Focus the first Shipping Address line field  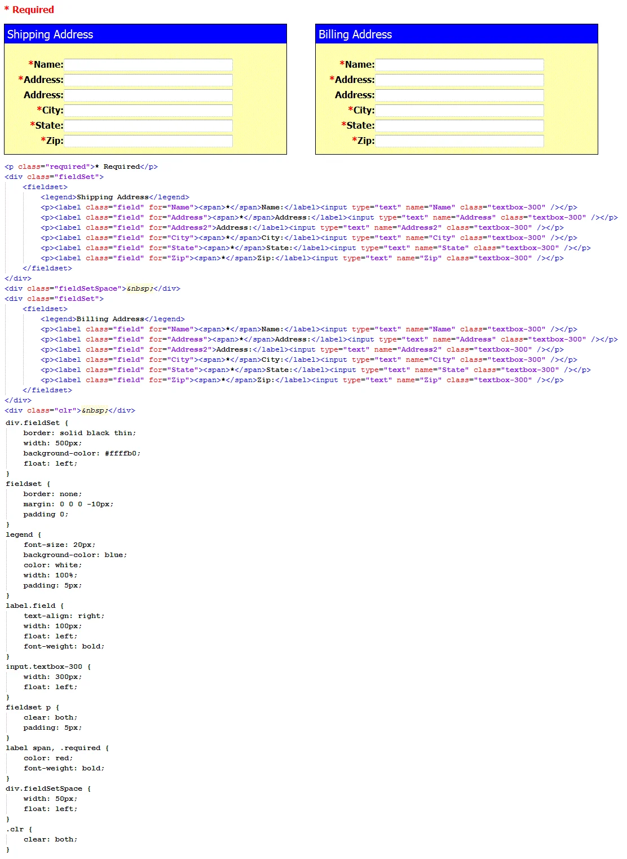(148, 80)
